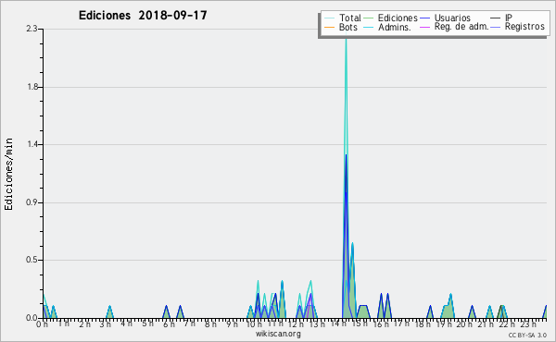Click the y-axis value 0.9
The image size is (556, 342).
(x=32, y=202)
